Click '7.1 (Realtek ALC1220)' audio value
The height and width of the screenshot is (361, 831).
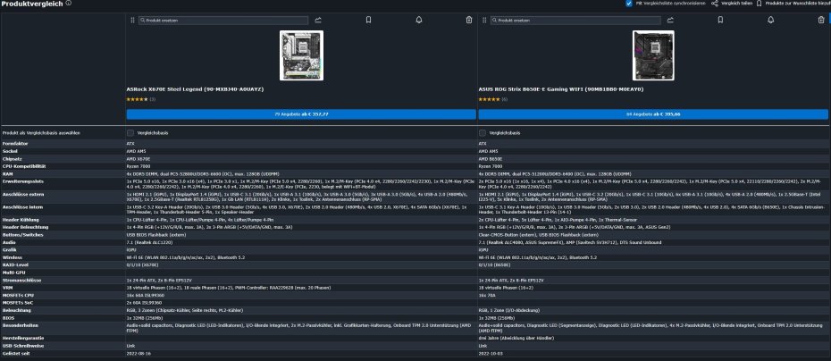click(x=149, y=242)
